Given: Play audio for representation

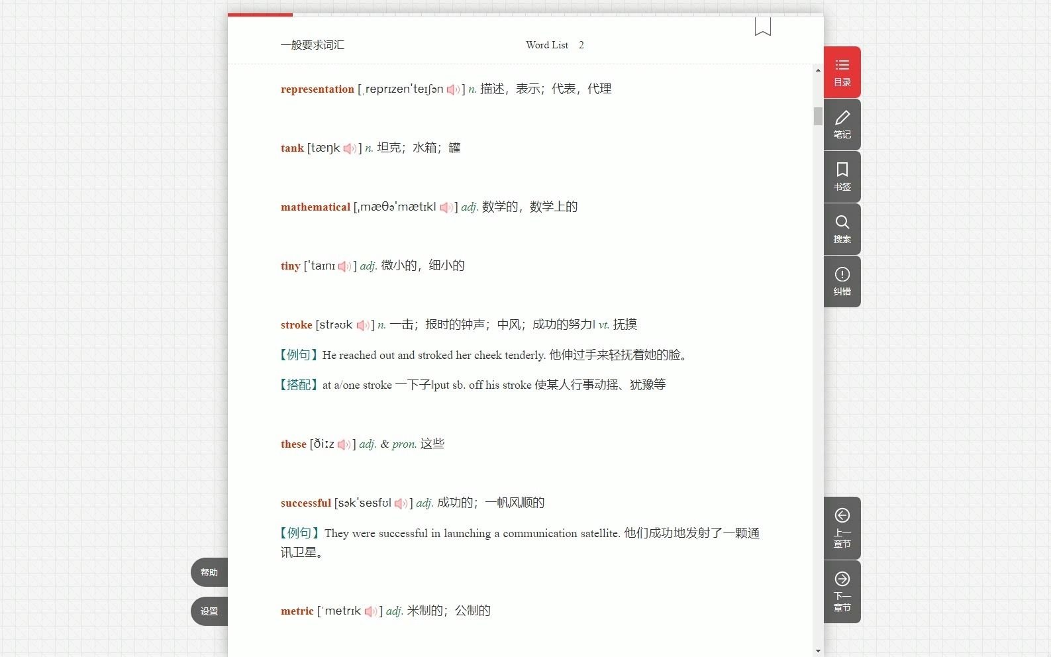Looking at the screenshot, I should point(453,89).
